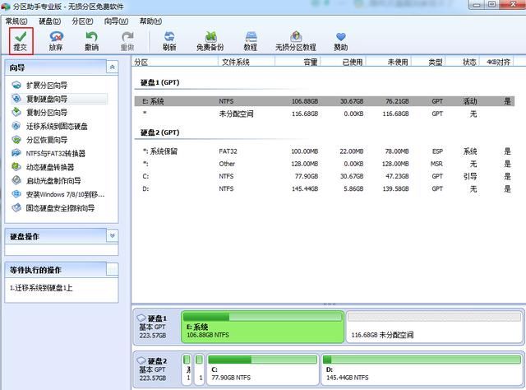The height and width of the screenshot is (390, 526).
Task: Collapse the 等待执行的操作 panel
Action: tap(113, 269)
